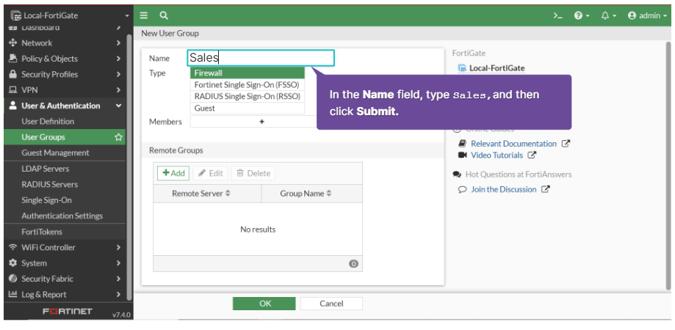Expand the WiFi Controller menu

pyautogui.click(x=65, y=248)
